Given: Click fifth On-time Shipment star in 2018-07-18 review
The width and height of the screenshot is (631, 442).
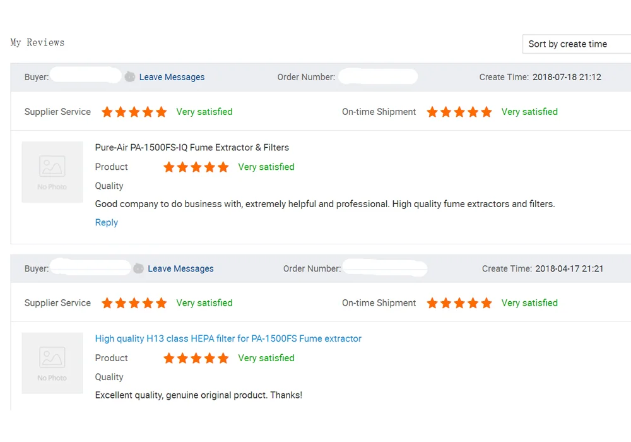Looking at the screenshot, I should [x=487, y=112].
